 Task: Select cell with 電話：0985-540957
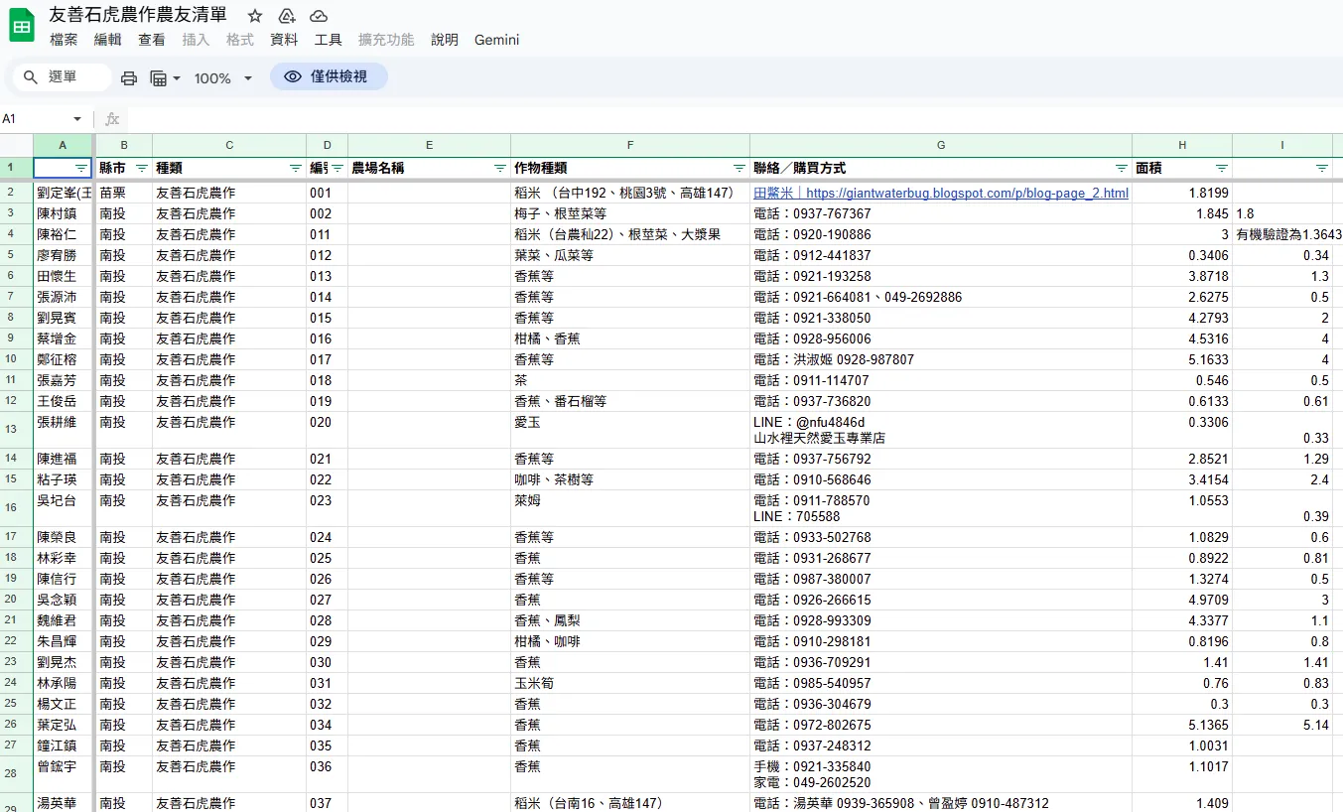click(941, 683)
